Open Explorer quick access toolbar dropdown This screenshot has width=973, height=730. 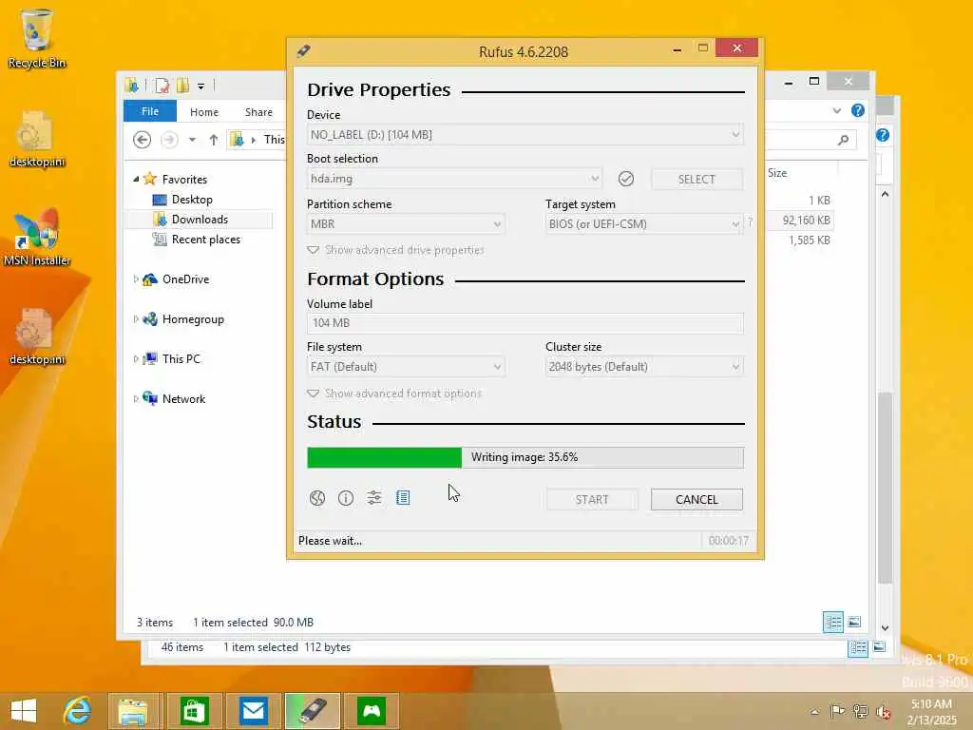tap(201, 86)
